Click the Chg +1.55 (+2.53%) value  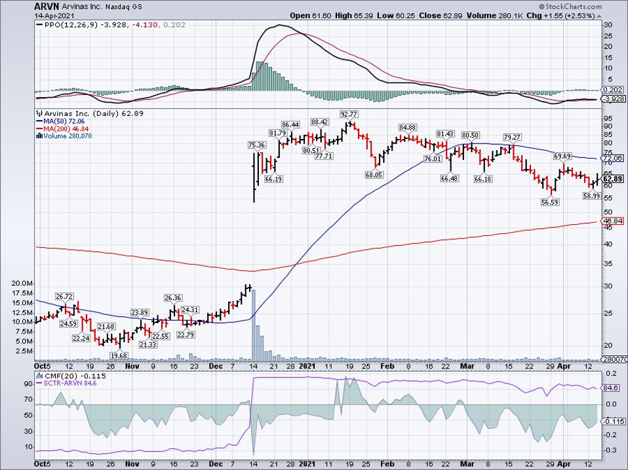[560, 16]
